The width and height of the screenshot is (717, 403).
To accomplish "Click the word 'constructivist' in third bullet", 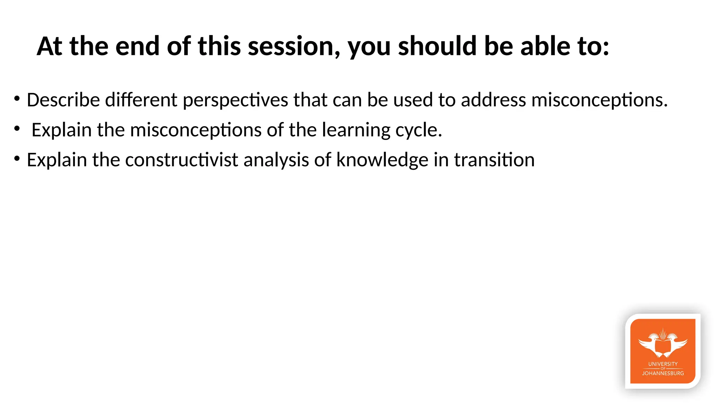I will (x=182, y=160).
